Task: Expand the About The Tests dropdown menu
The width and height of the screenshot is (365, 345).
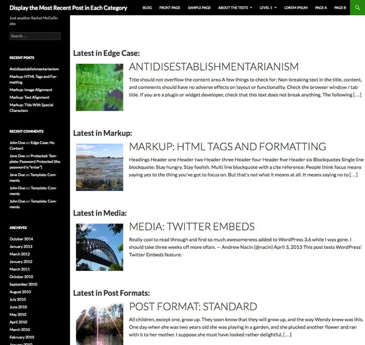Action: click(235, 8)
